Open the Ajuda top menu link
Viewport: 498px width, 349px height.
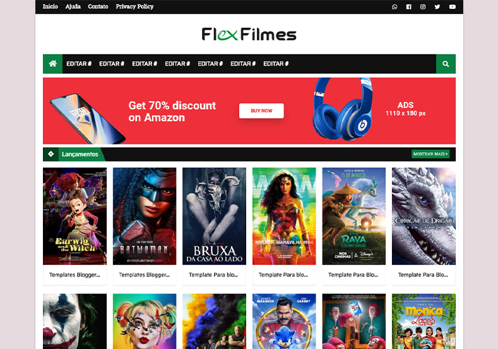(73, 6)
